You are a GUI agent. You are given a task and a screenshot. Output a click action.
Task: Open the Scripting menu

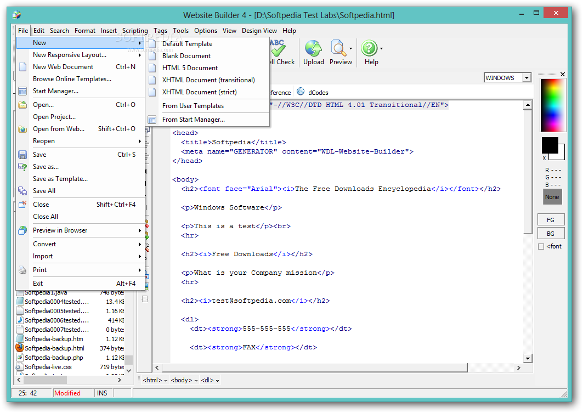point(135,31)
